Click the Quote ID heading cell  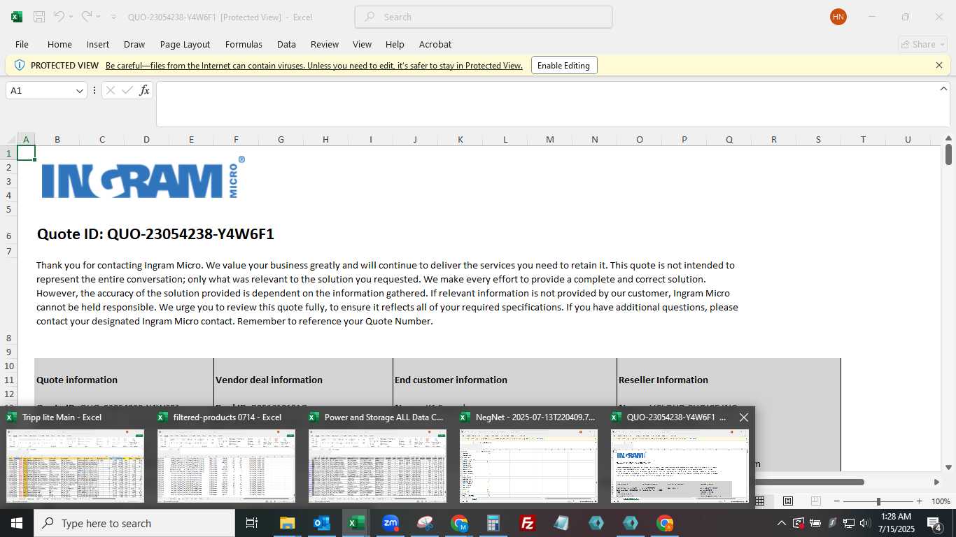(155, 234)
